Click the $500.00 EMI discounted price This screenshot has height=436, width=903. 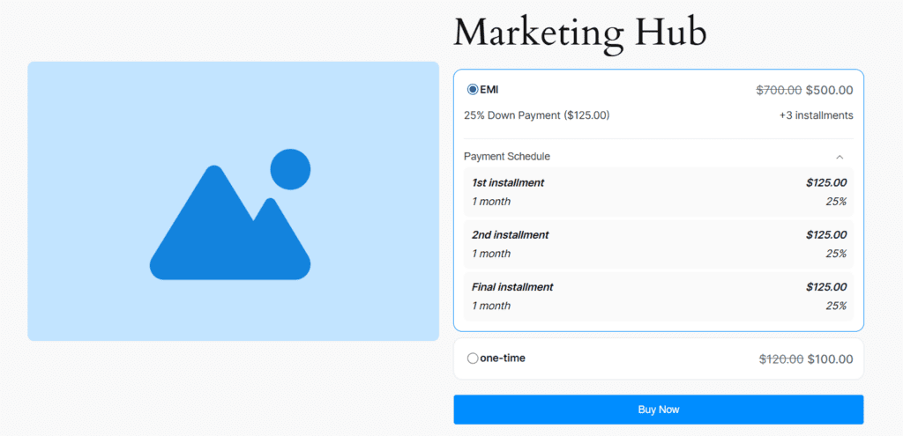click(x=829, y=90)
